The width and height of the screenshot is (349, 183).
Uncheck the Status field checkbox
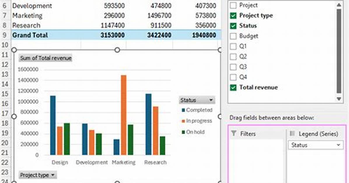coord(233,26)
